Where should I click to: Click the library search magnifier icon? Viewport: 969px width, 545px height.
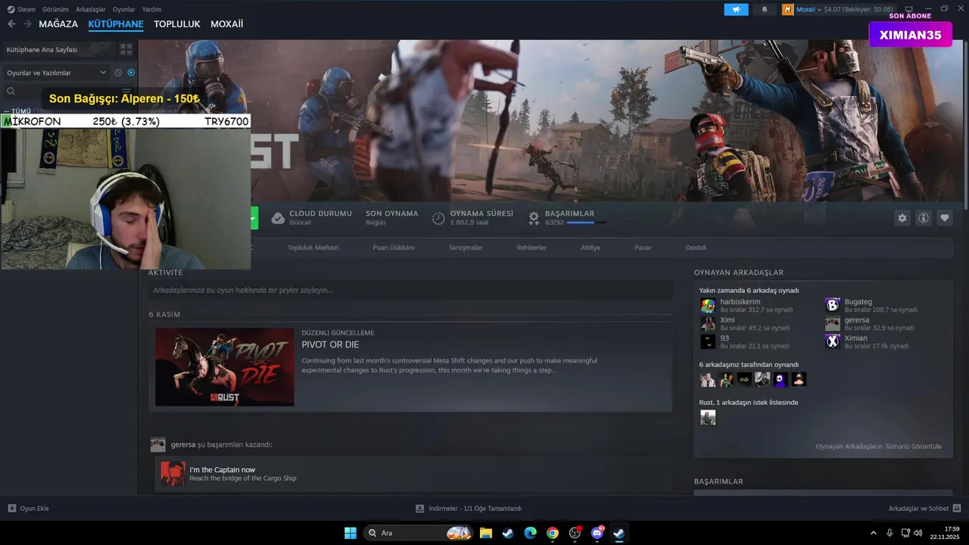click(x=11, y=92)
